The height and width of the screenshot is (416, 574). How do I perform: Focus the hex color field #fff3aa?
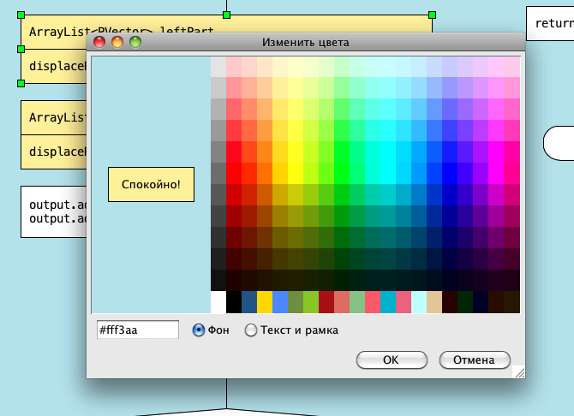point(137,330)
